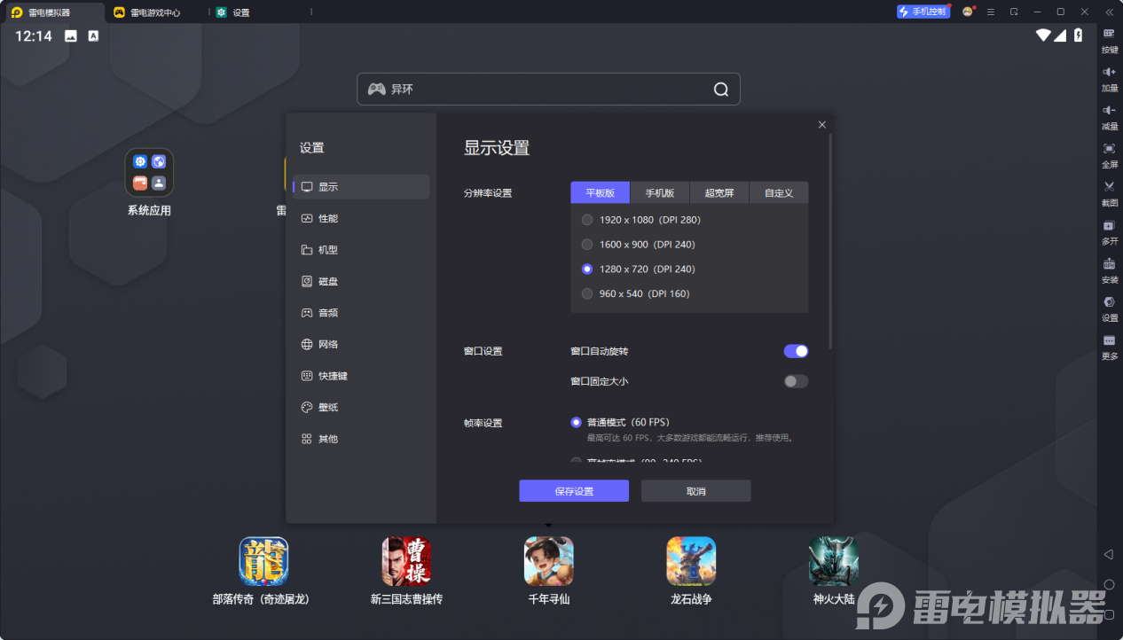Click the search field showing 异环
The image size is (1123, 640).
point(548,90)
